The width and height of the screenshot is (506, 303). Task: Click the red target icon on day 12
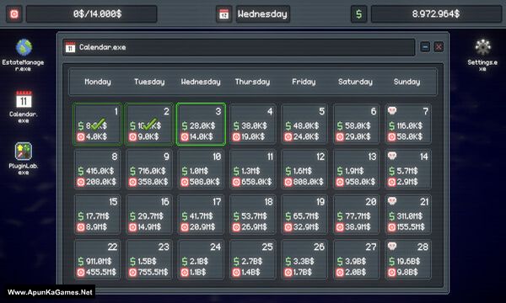[x=288, y=183]
